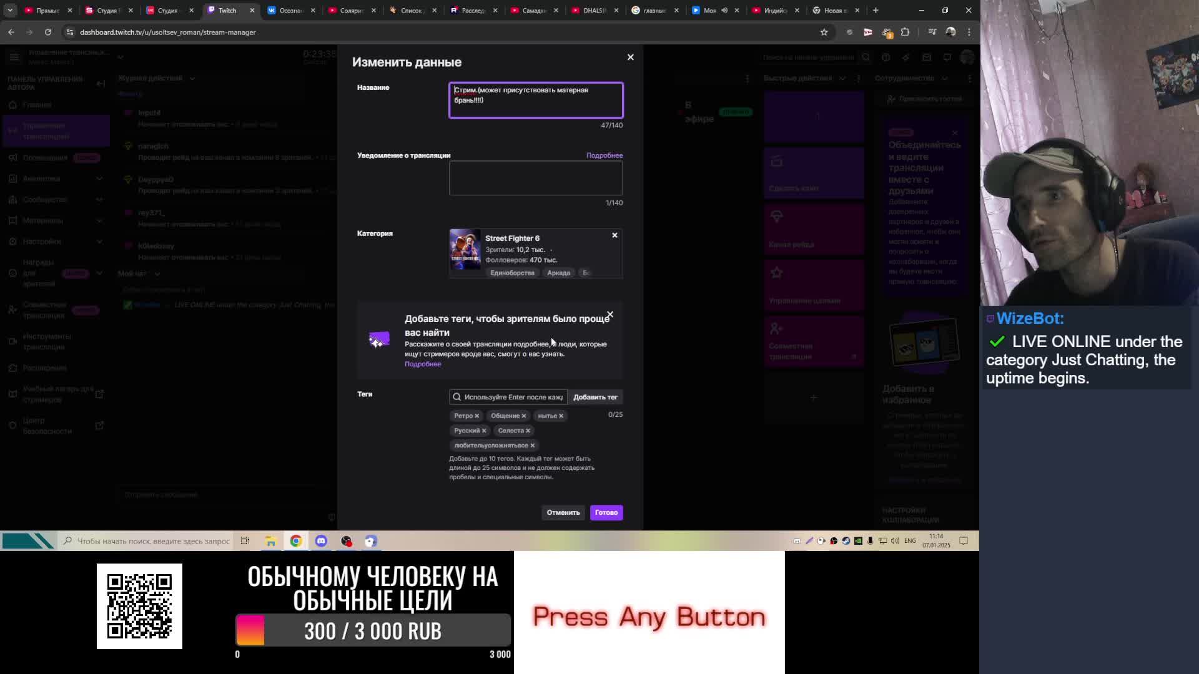This screenshot has height=674, width=1199.
Task: Click Добавить тег button
Action: tap(595, 398)
